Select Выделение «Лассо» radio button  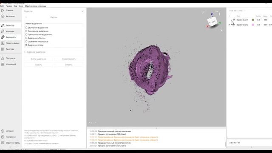coord(26,38)
